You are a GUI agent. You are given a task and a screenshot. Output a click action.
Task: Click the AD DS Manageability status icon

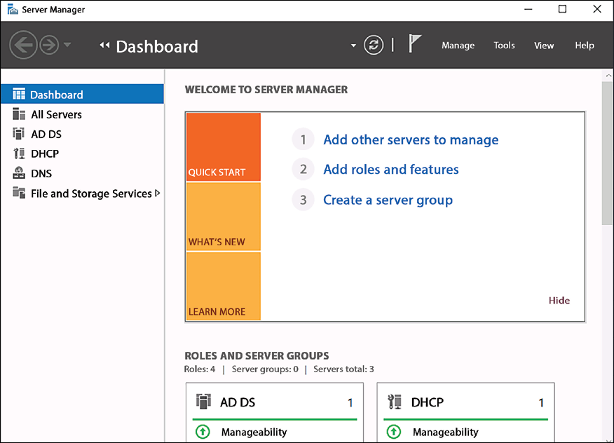[x=203, y=432]
